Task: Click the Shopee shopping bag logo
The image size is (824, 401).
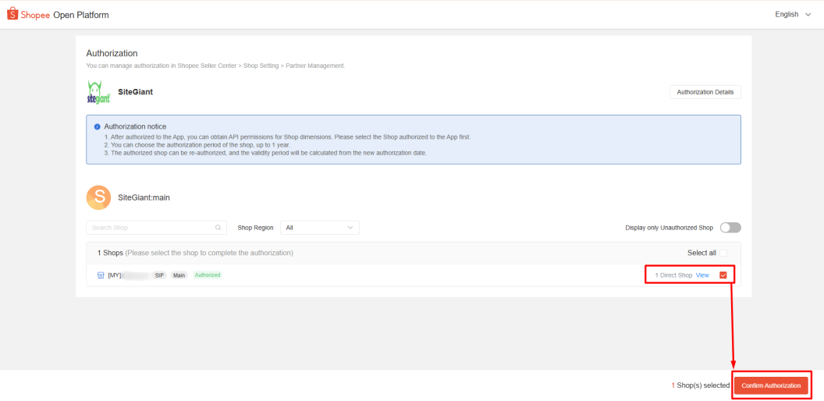Action: point(12,14)
